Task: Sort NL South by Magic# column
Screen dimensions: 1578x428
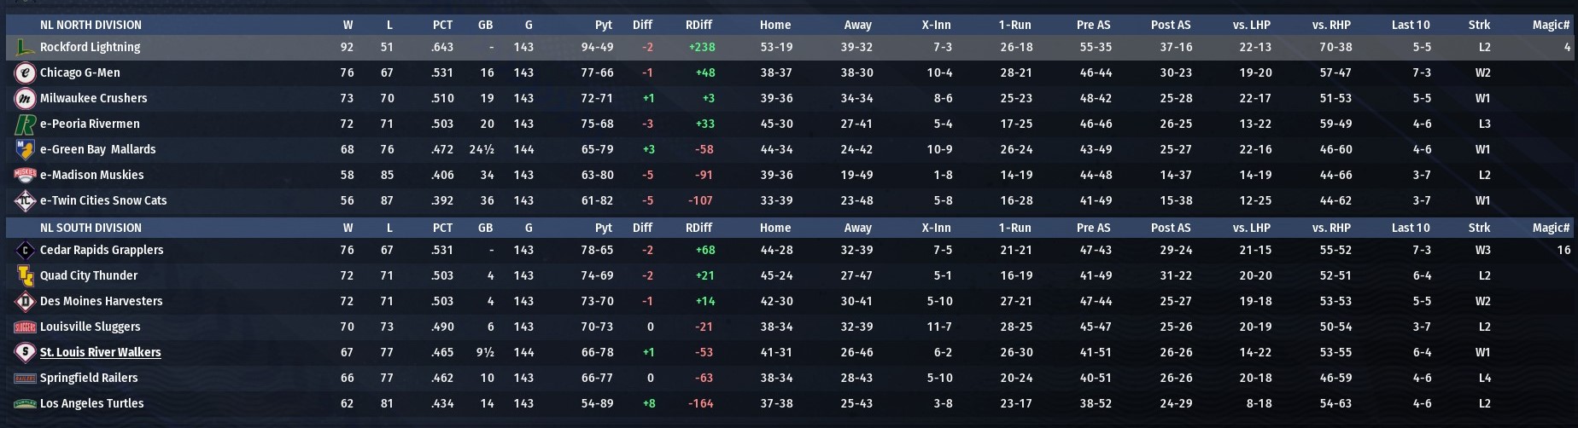Action: pyautogui.click(x=1551, y=228)
